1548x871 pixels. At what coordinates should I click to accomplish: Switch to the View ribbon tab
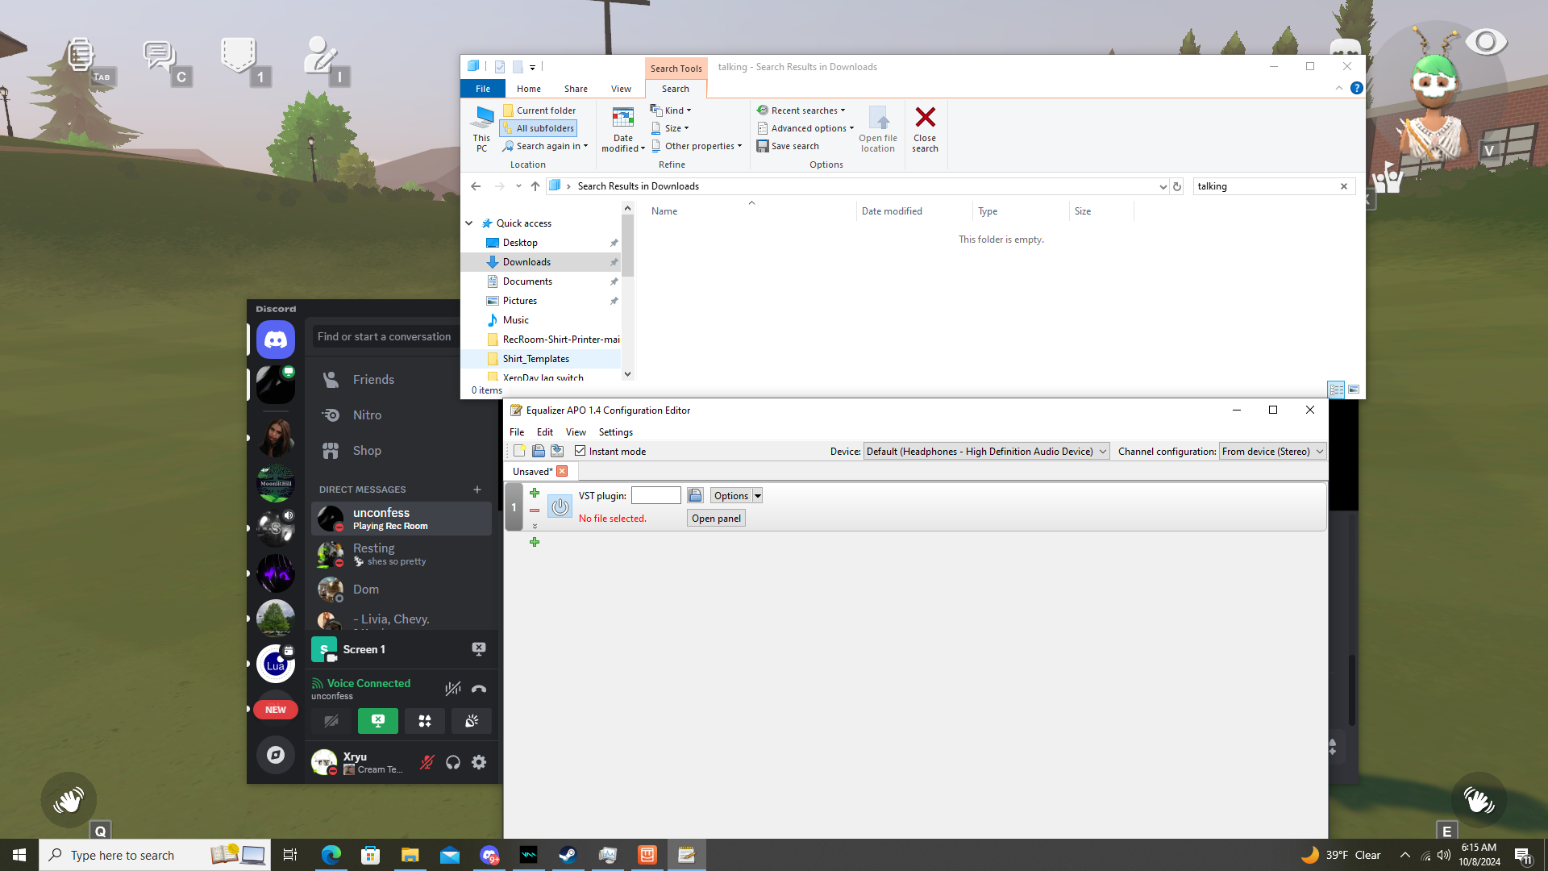tap(621, 89)
